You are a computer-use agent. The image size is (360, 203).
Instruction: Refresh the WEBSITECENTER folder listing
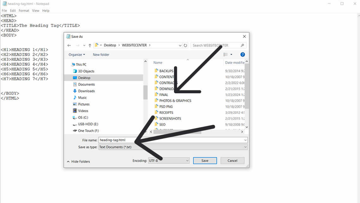[x=185, y=46]
